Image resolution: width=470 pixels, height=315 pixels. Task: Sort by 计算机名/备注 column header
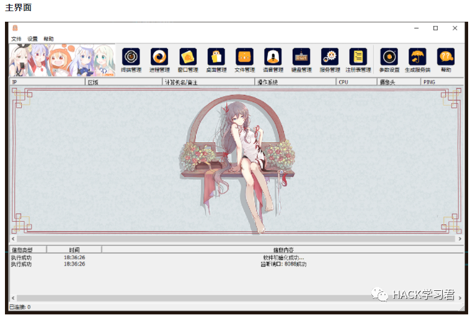[x=208, y=82]
